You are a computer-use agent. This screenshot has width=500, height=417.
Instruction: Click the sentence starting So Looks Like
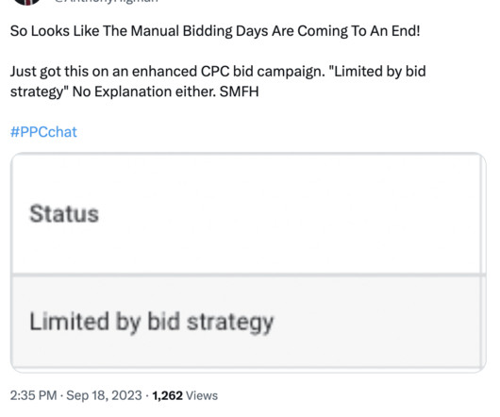pos(215,31)
